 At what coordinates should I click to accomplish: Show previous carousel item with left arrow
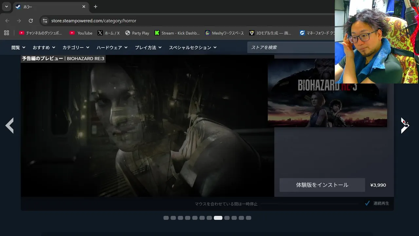click(9, 126)
